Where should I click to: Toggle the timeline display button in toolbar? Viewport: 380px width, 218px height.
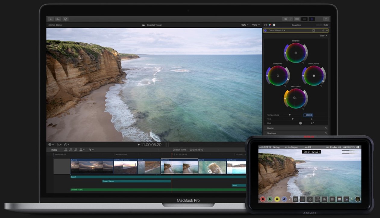point(305,19)
